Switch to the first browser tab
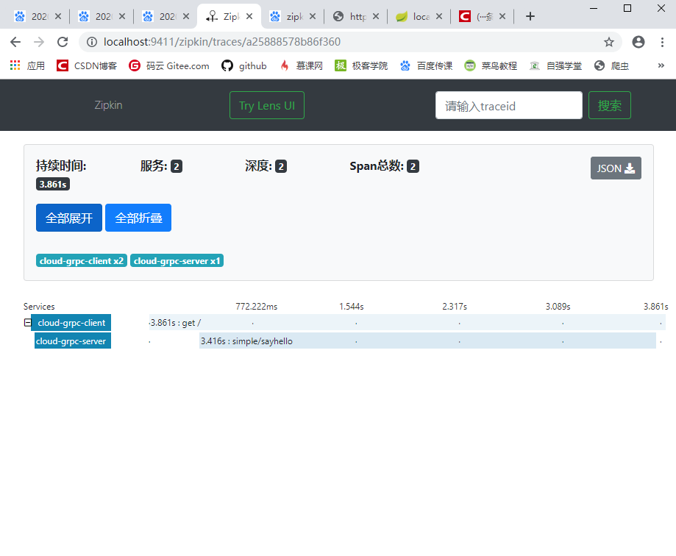Viewport: 676px width, 556px height. pyautogui.click(x=37, y=15)
